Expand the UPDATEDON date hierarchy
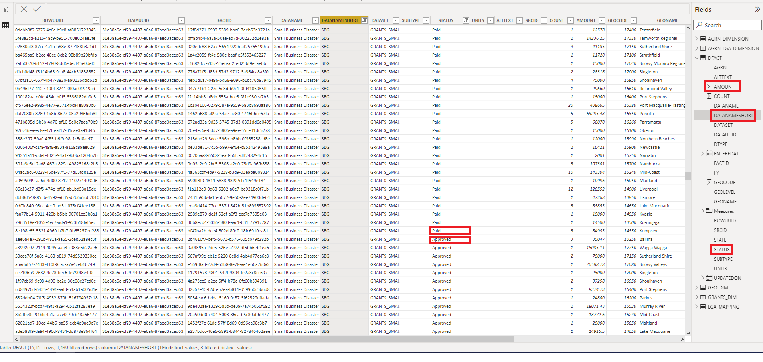Screen dimensions: 763x362 (703, 278)
